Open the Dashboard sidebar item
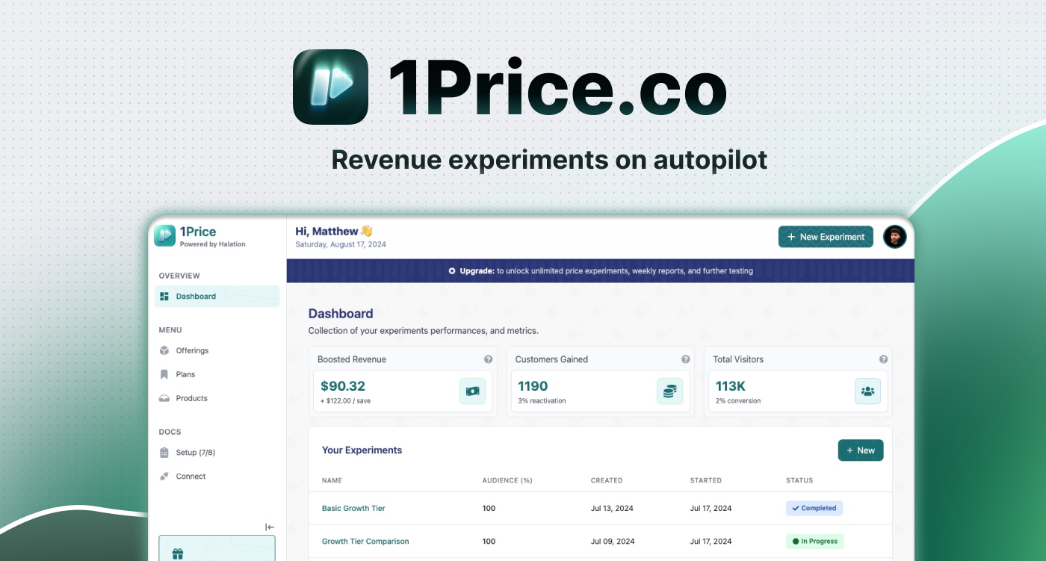 click(217, 297)
